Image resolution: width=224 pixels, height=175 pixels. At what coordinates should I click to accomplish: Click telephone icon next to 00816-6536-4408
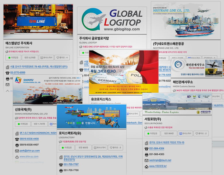pyautogui.click(x=17, y=139)
